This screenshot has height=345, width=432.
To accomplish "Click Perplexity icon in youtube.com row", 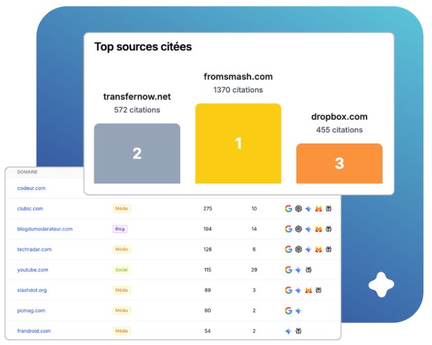I will tap(308, 270).
